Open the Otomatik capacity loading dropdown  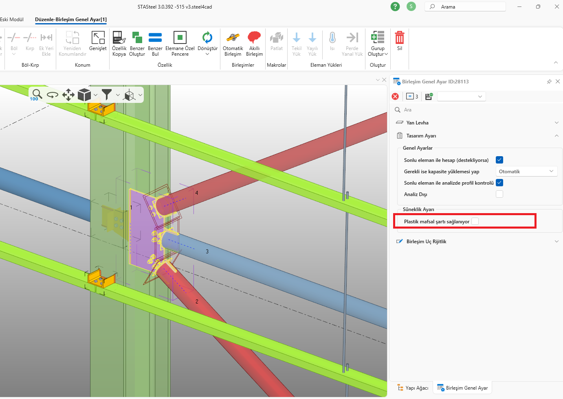(526, 171)
